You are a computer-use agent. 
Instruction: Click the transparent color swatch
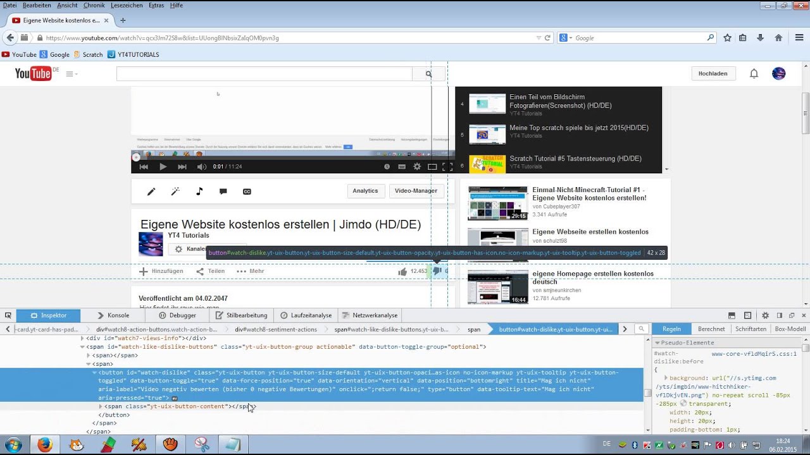[x=683, y=403]
